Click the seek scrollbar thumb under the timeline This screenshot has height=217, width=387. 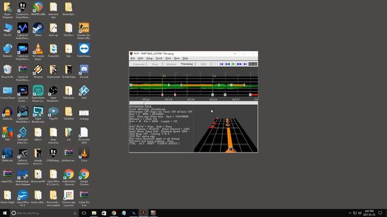click(x=137, y=102)
